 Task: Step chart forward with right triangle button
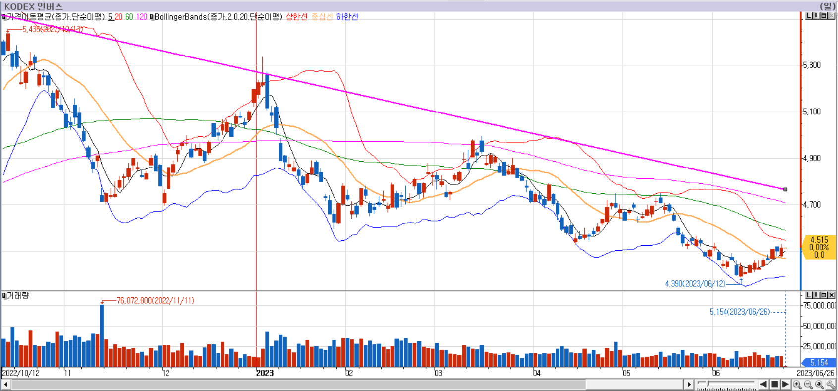[x=785, y=385]
